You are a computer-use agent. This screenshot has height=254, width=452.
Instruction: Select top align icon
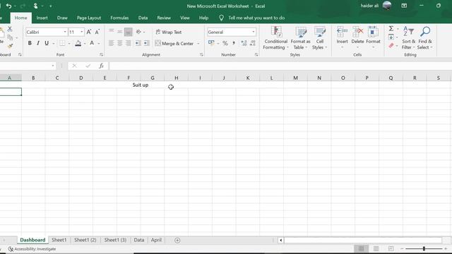(x=112, y=32)
